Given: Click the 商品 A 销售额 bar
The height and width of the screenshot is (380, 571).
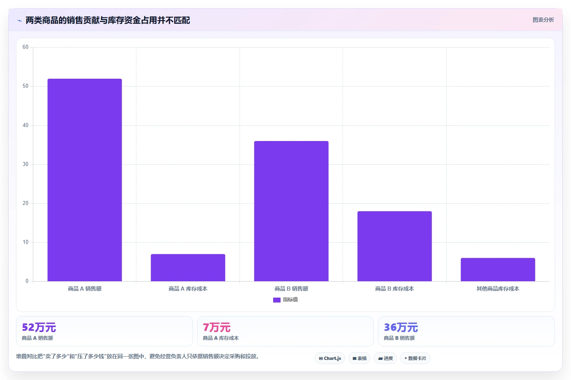Looking at the screenshot, I should (x=85, y=180).
